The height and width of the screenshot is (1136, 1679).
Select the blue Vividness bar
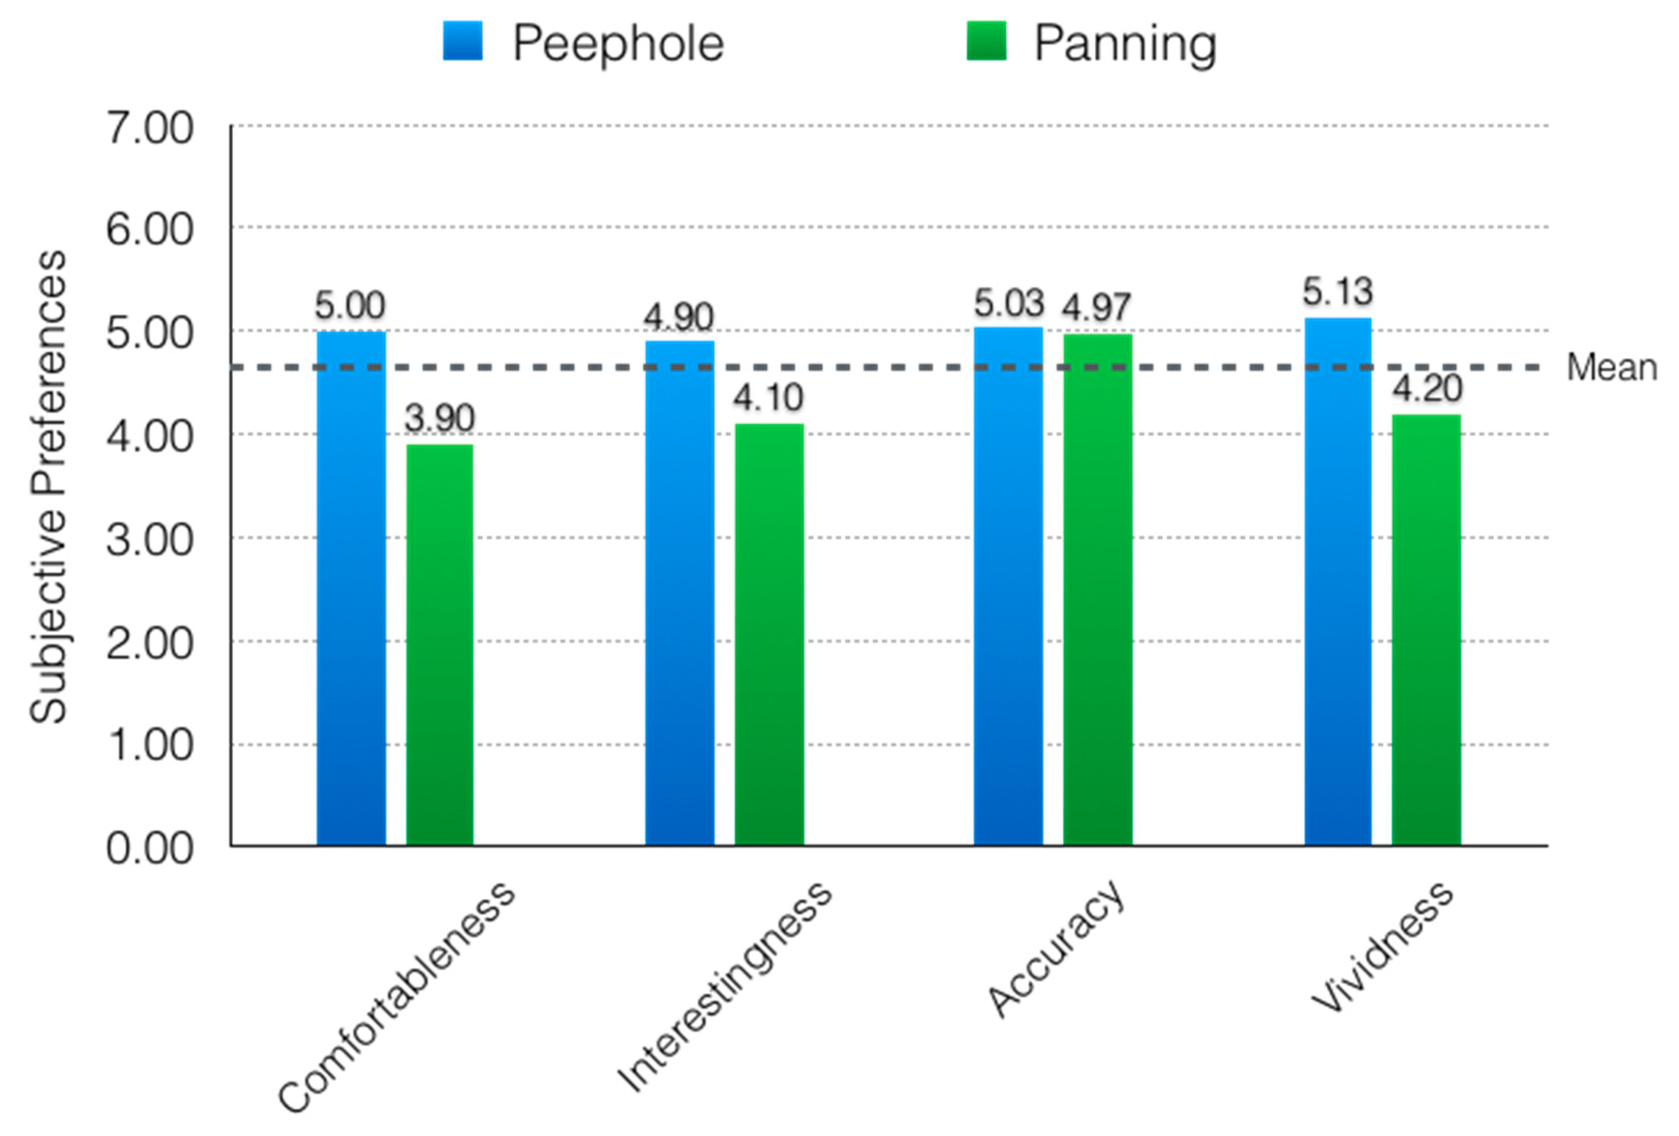tap(1337, 581)
